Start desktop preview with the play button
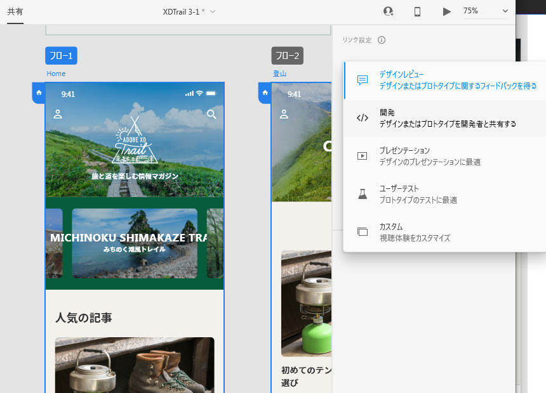 point(446,12)
